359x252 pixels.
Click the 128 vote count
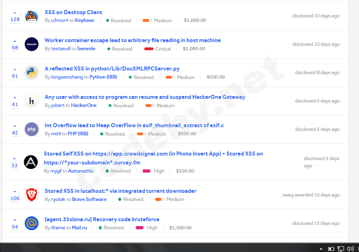pyautogui.click(x=15, y=19)
